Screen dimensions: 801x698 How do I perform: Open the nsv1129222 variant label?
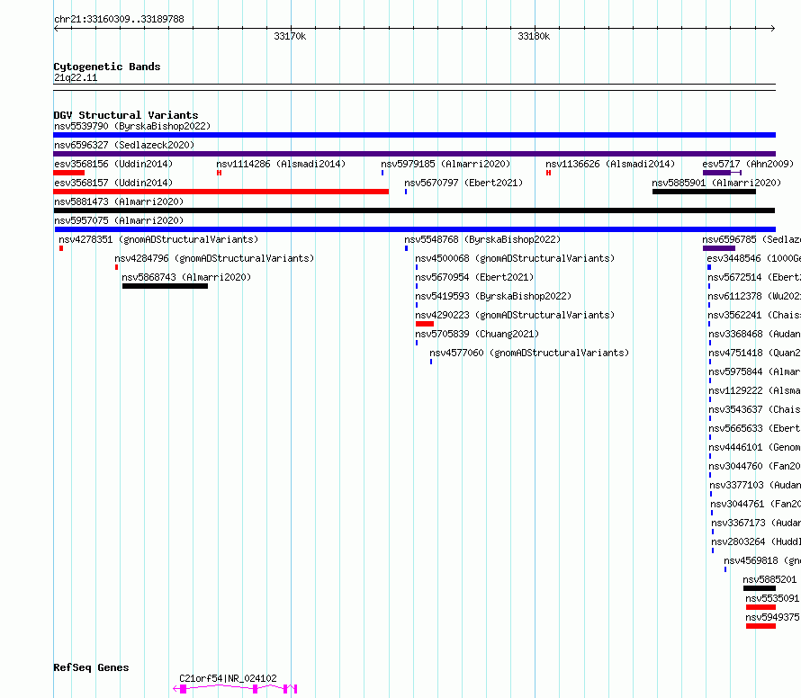pos(754,390)
